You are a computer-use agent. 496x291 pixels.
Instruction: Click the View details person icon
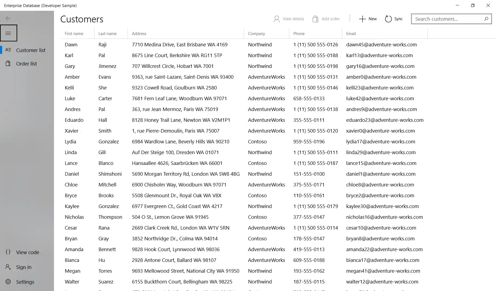277,19
